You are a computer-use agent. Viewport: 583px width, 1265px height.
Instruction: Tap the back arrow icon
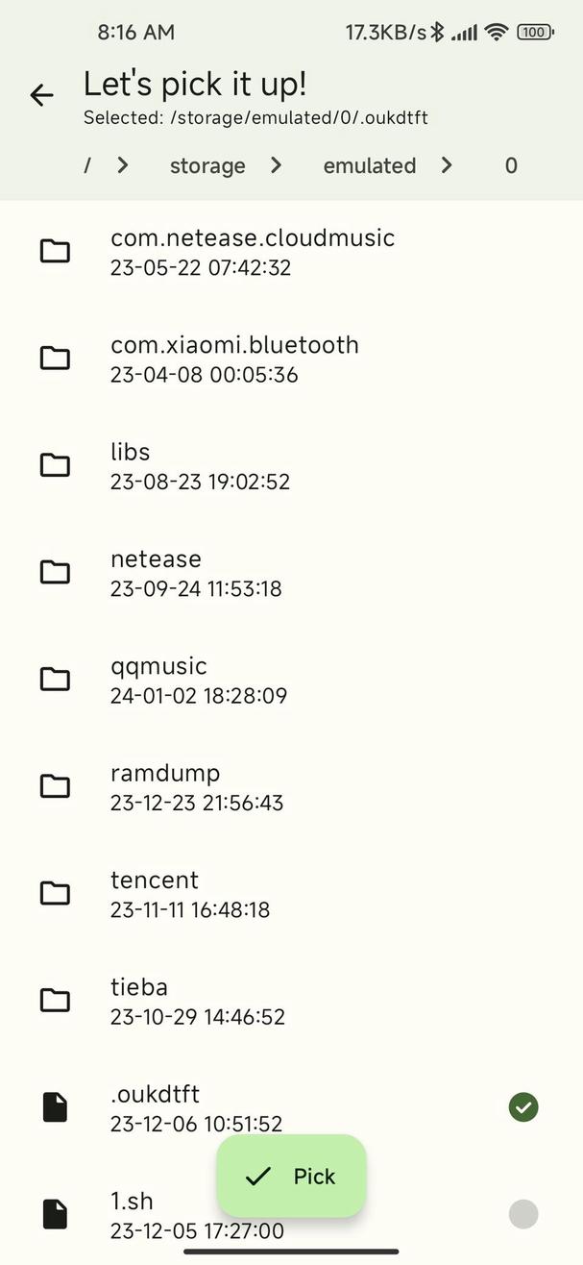coord(41,94)
